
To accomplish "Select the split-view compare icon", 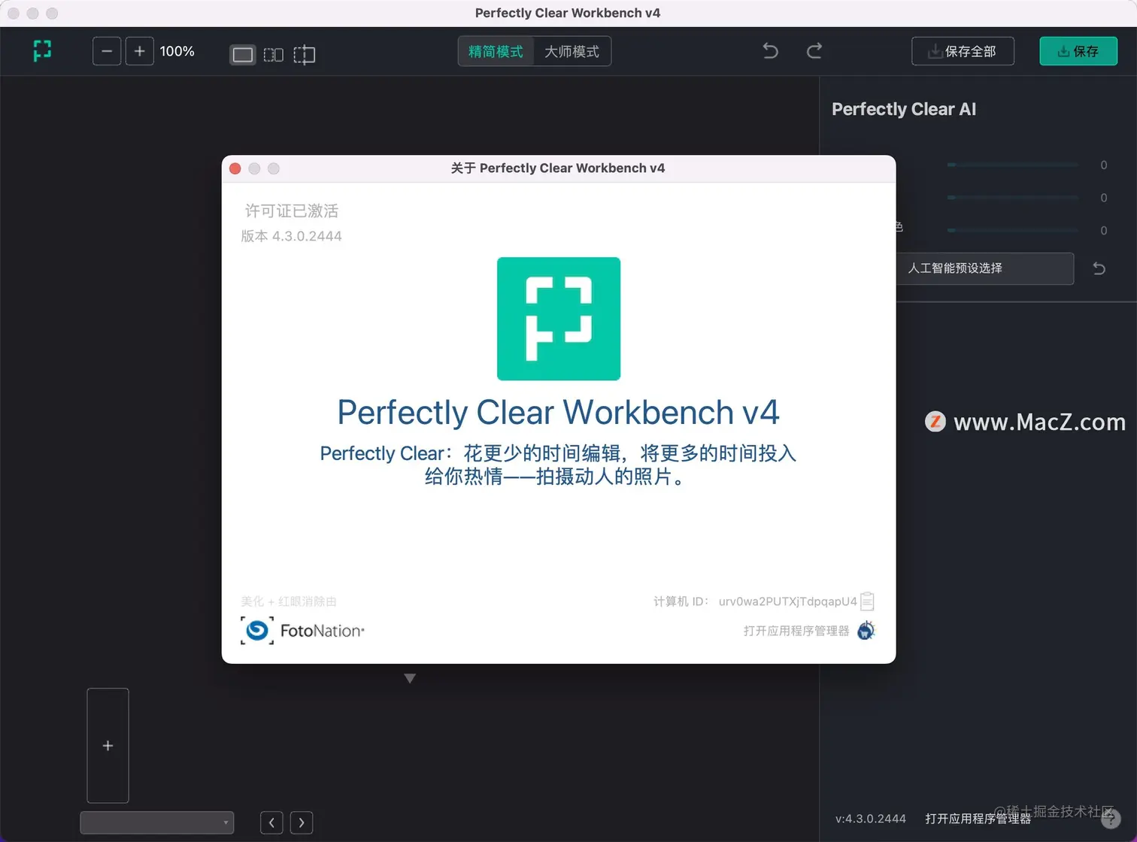I will pyautogui.click(x=304, y=54).
